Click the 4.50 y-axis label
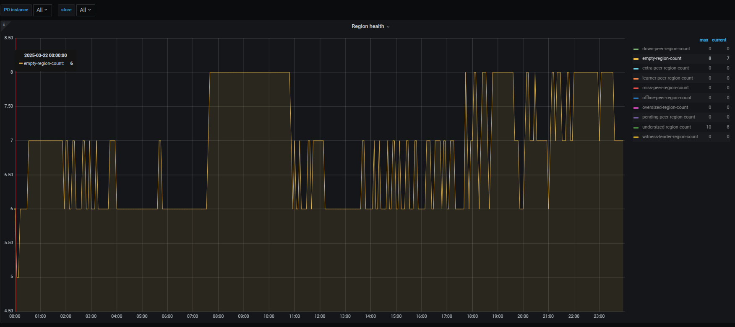This screenshot has height=327, width=735. point(8,311)
